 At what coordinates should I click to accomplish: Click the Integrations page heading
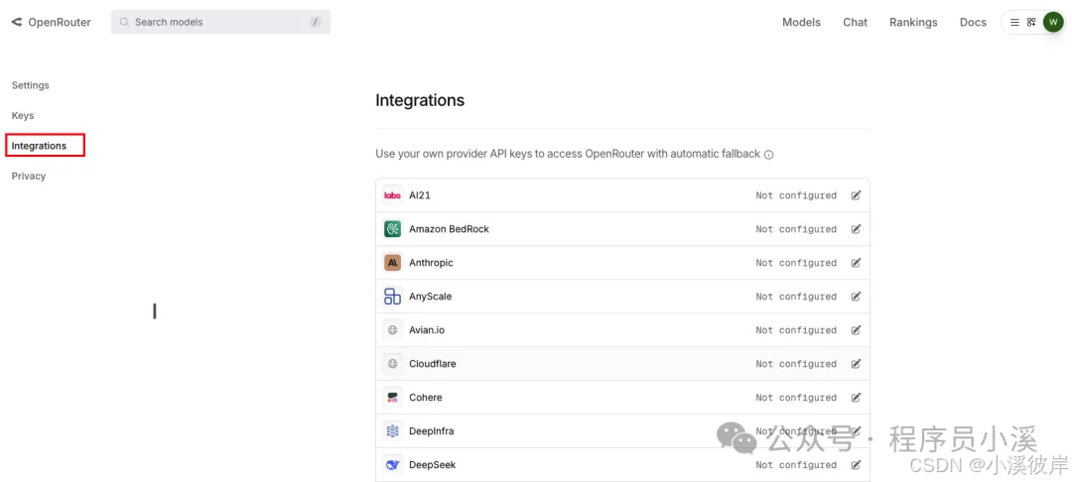(x=420, y=100)
